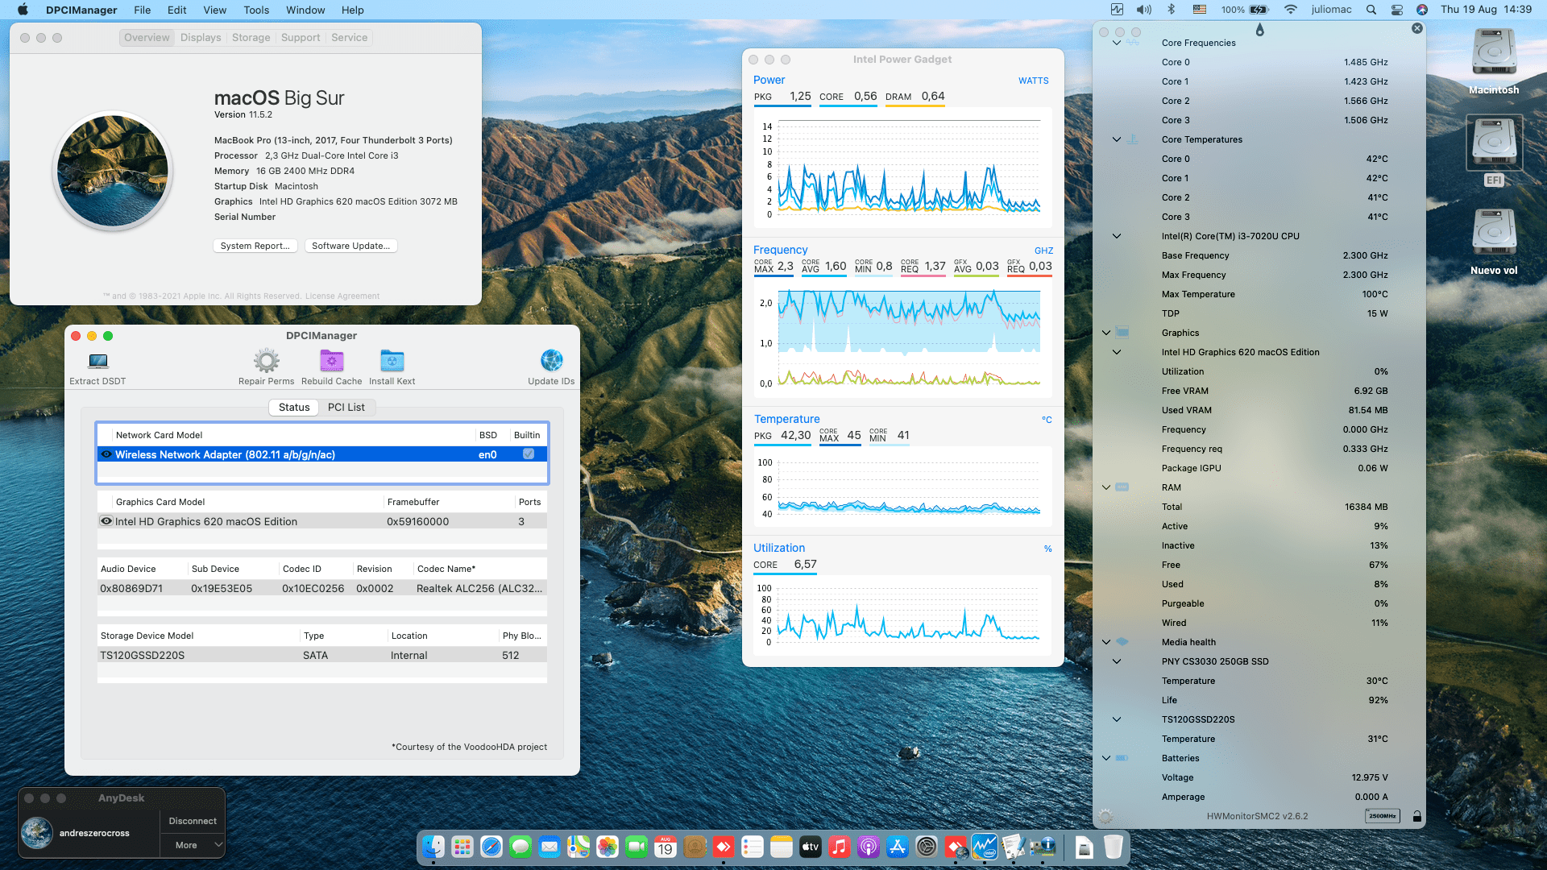
Task: Open Finder from the Dock
Action: (433, 847)
